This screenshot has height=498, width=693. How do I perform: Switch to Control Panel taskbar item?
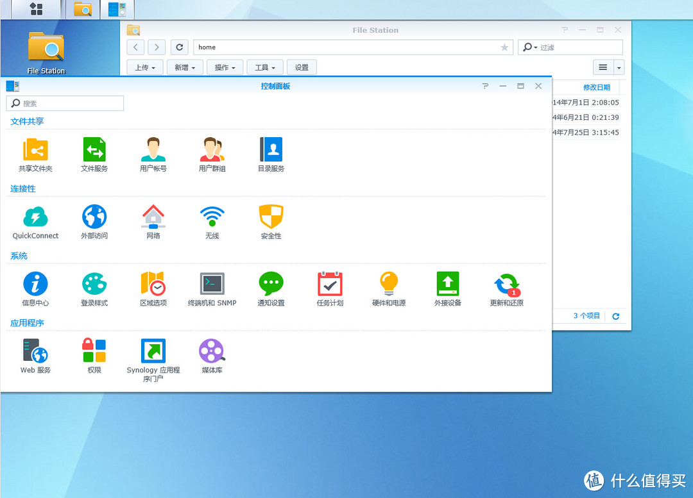117,9
